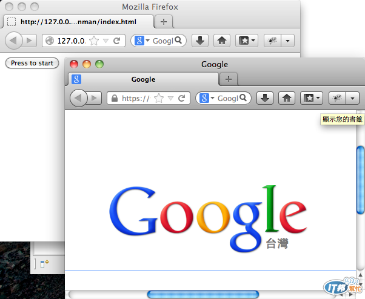Viewport: 365px width, 299px height.
Task: Bookmark the Google page with the star icon
Action: coord(159,98)
